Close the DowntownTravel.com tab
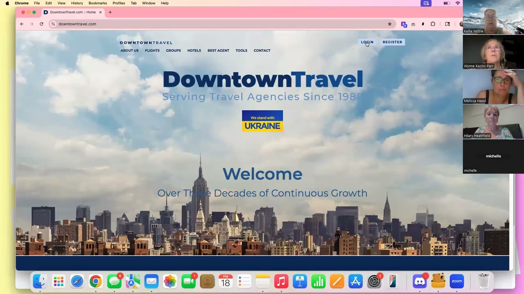The width and height of the screenshot is (524, 294). pos(100,12)
